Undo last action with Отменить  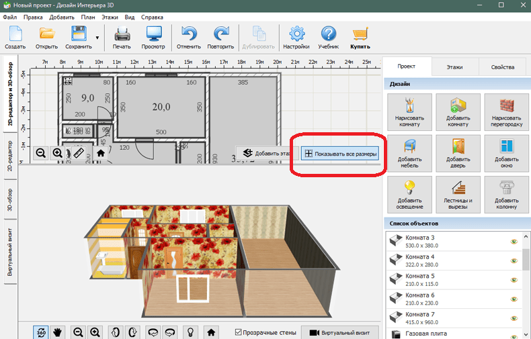(x=189, y=37)
